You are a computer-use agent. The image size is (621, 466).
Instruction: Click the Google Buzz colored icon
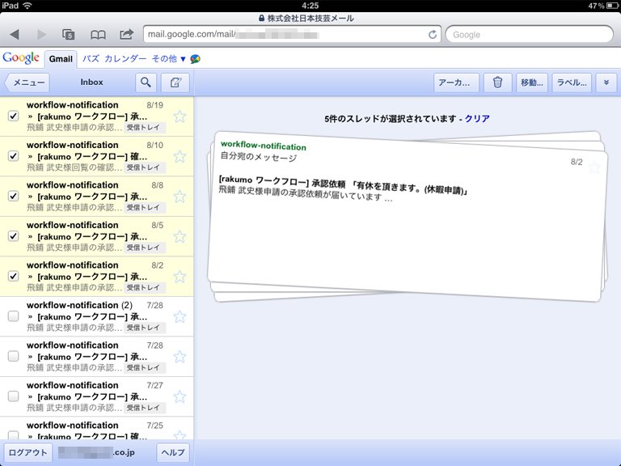[x=195, y=59]
